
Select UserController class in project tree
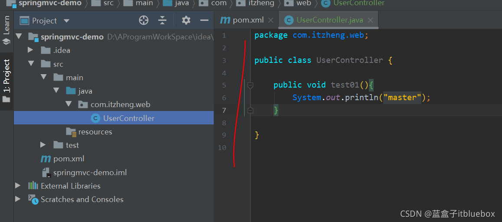pos(129,118)
